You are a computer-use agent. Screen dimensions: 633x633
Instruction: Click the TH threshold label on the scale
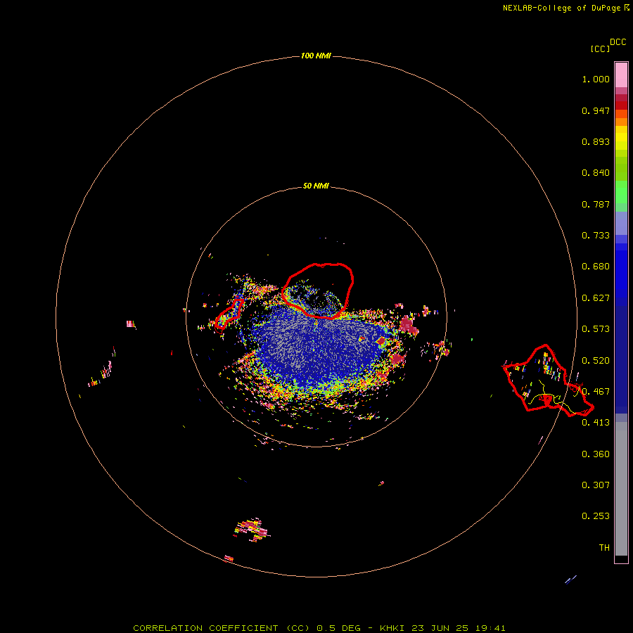click(604, 548)
